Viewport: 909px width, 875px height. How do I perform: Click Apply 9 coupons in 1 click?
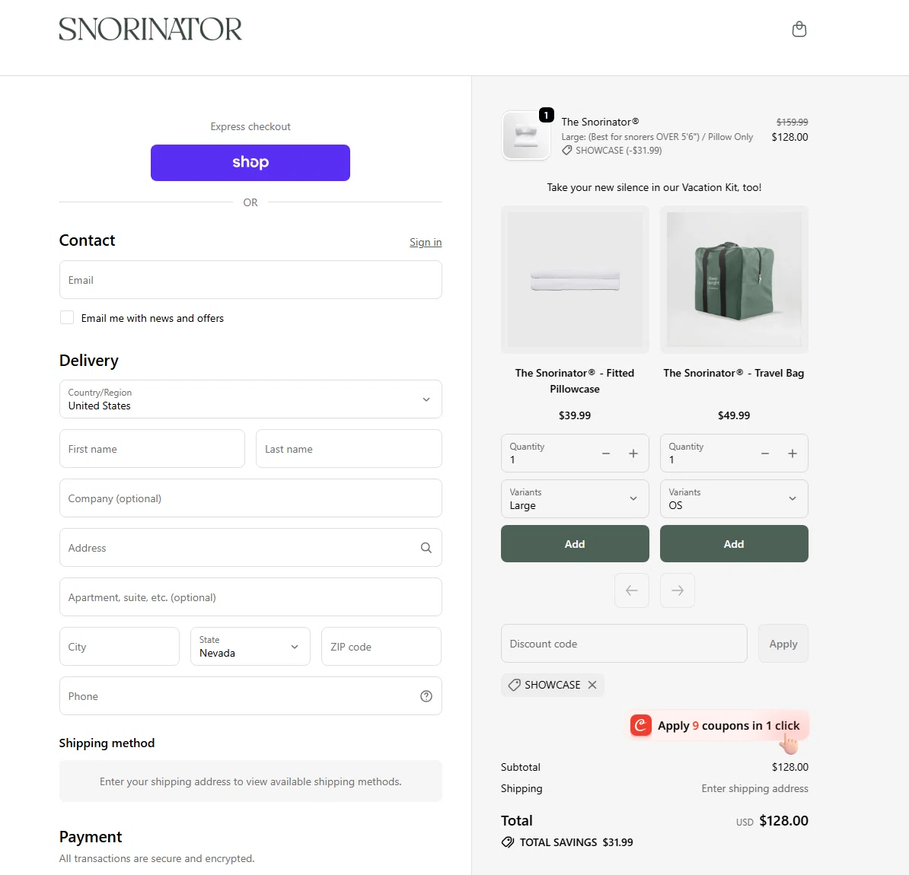[x=718, y=726]
